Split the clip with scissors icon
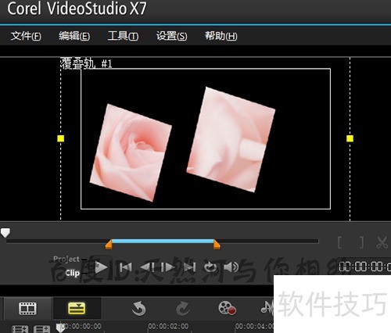This screenshot has height=333, width=391. pos(382,242)
